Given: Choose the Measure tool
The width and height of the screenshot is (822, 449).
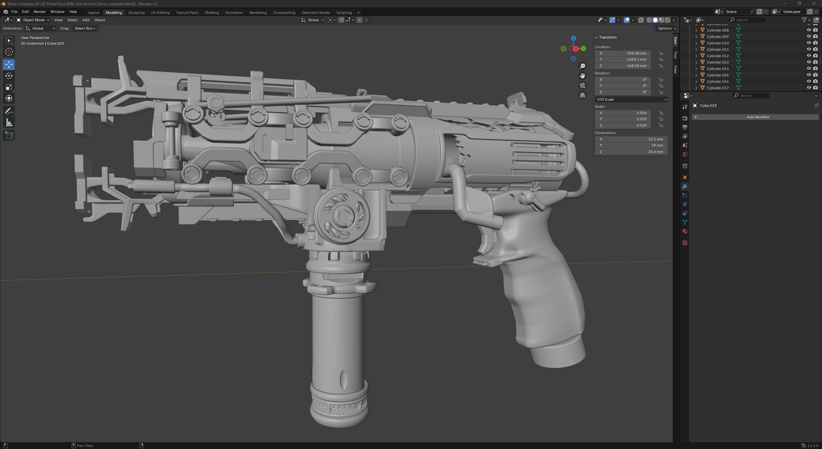Looking at the screenshot, I should (x=9, y=123).
